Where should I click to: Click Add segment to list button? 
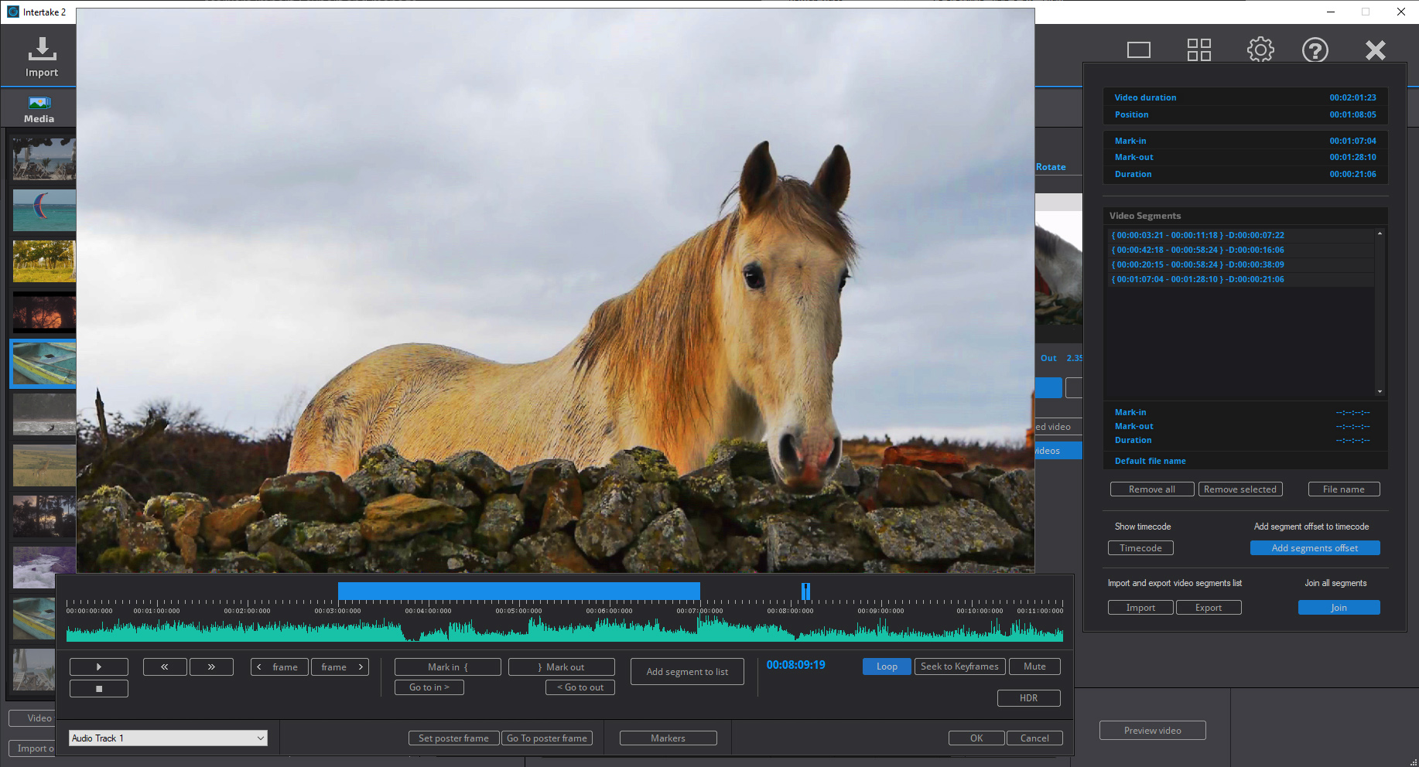(687, 672)
